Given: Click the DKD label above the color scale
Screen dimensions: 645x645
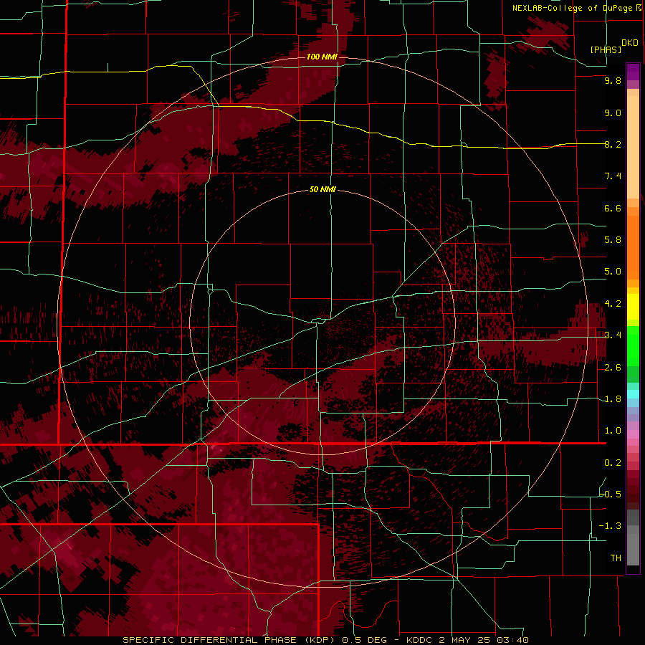Looking at the screenshot, I should tap(630, 43).
